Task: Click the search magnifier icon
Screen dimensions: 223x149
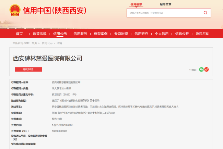Action: [x=206, y=13]
